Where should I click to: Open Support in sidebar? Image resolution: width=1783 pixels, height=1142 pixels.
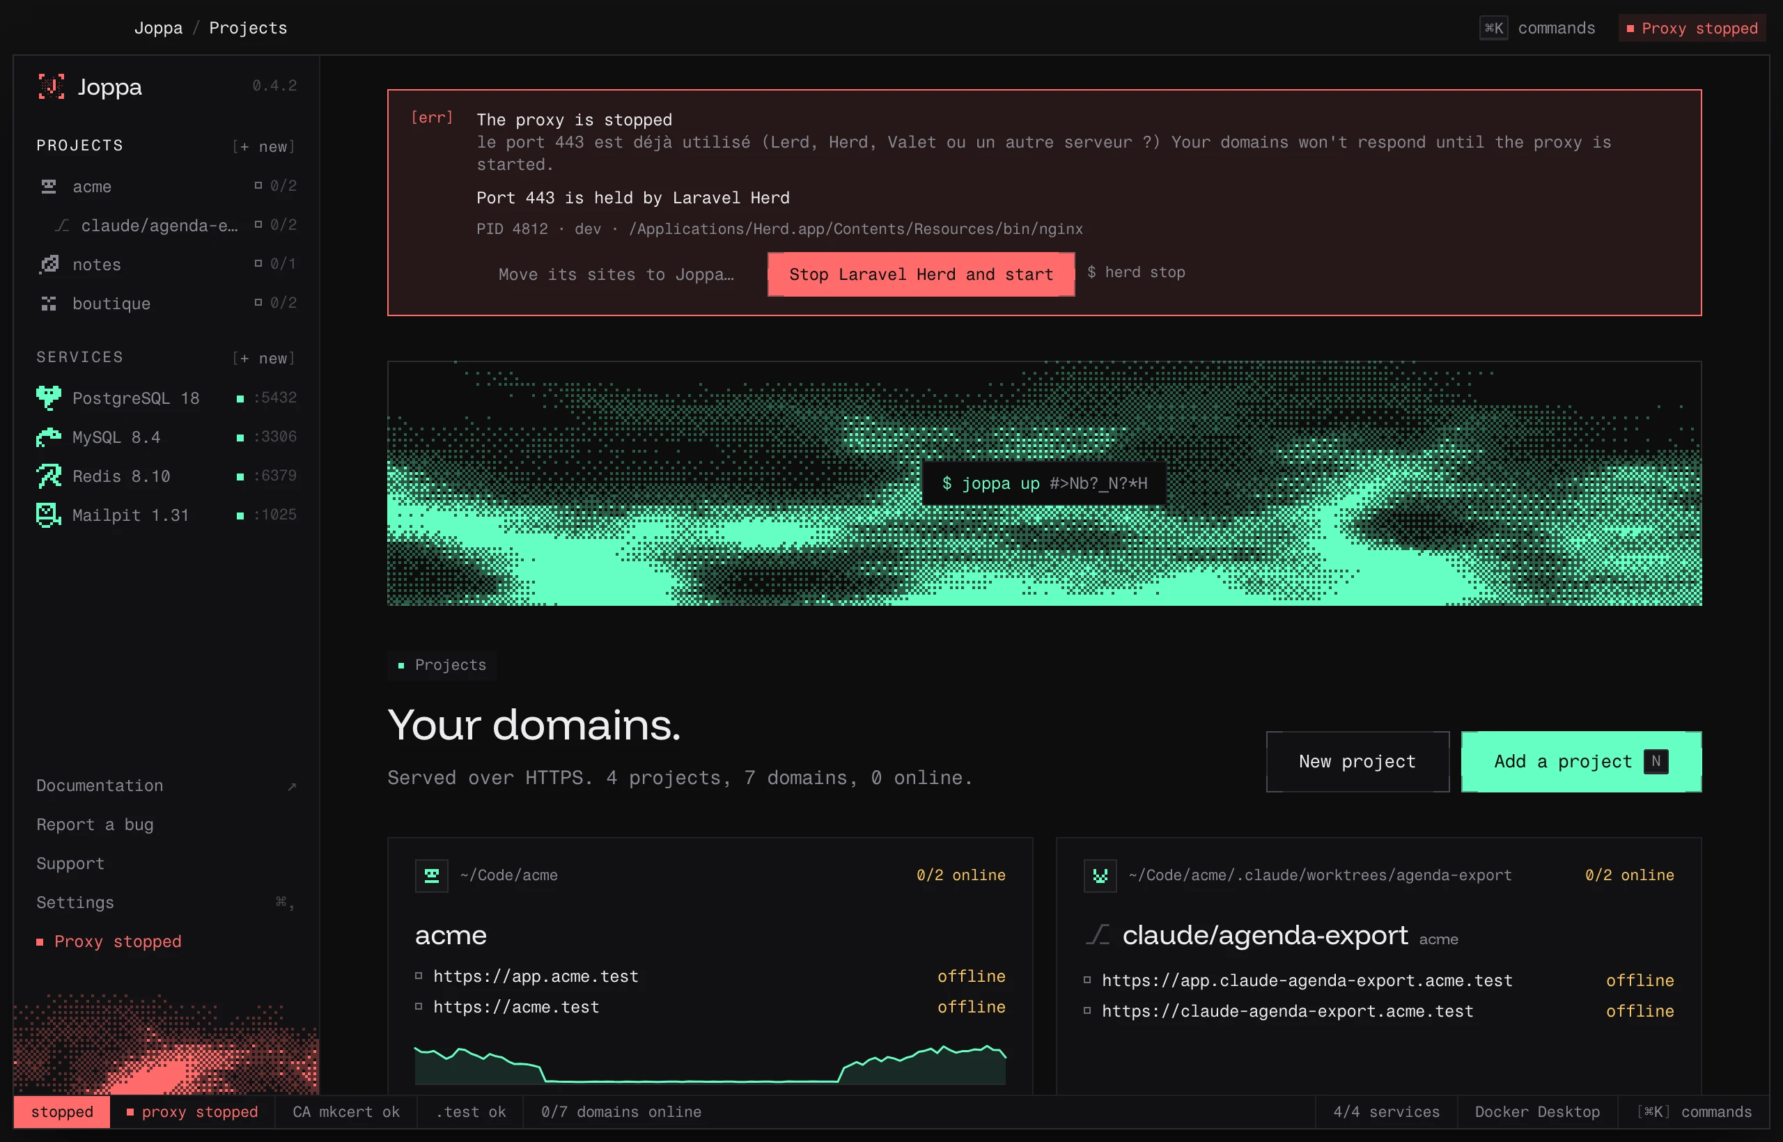166,863
